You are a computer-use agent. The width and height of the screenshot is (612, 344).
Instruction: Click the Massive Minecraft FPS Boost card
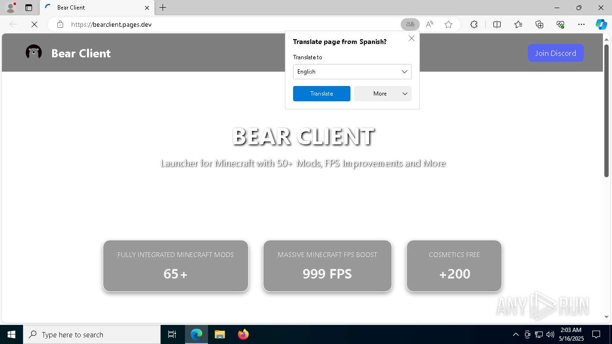(x=328, y=266)
